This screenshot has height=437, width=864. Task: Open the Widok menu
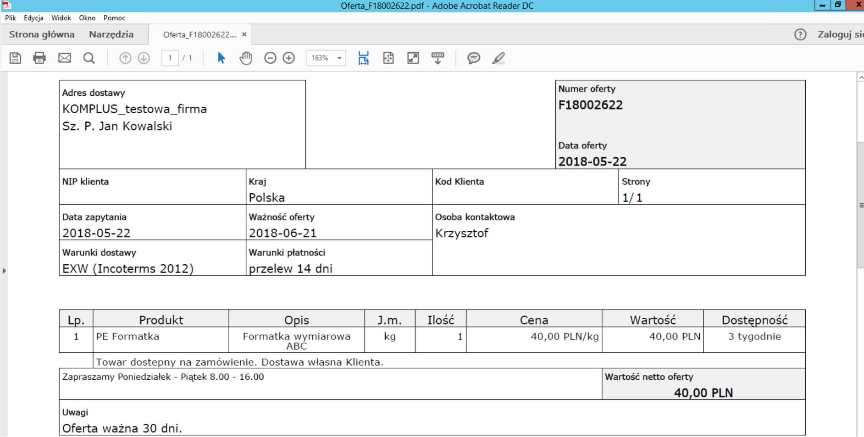point(61,18)
